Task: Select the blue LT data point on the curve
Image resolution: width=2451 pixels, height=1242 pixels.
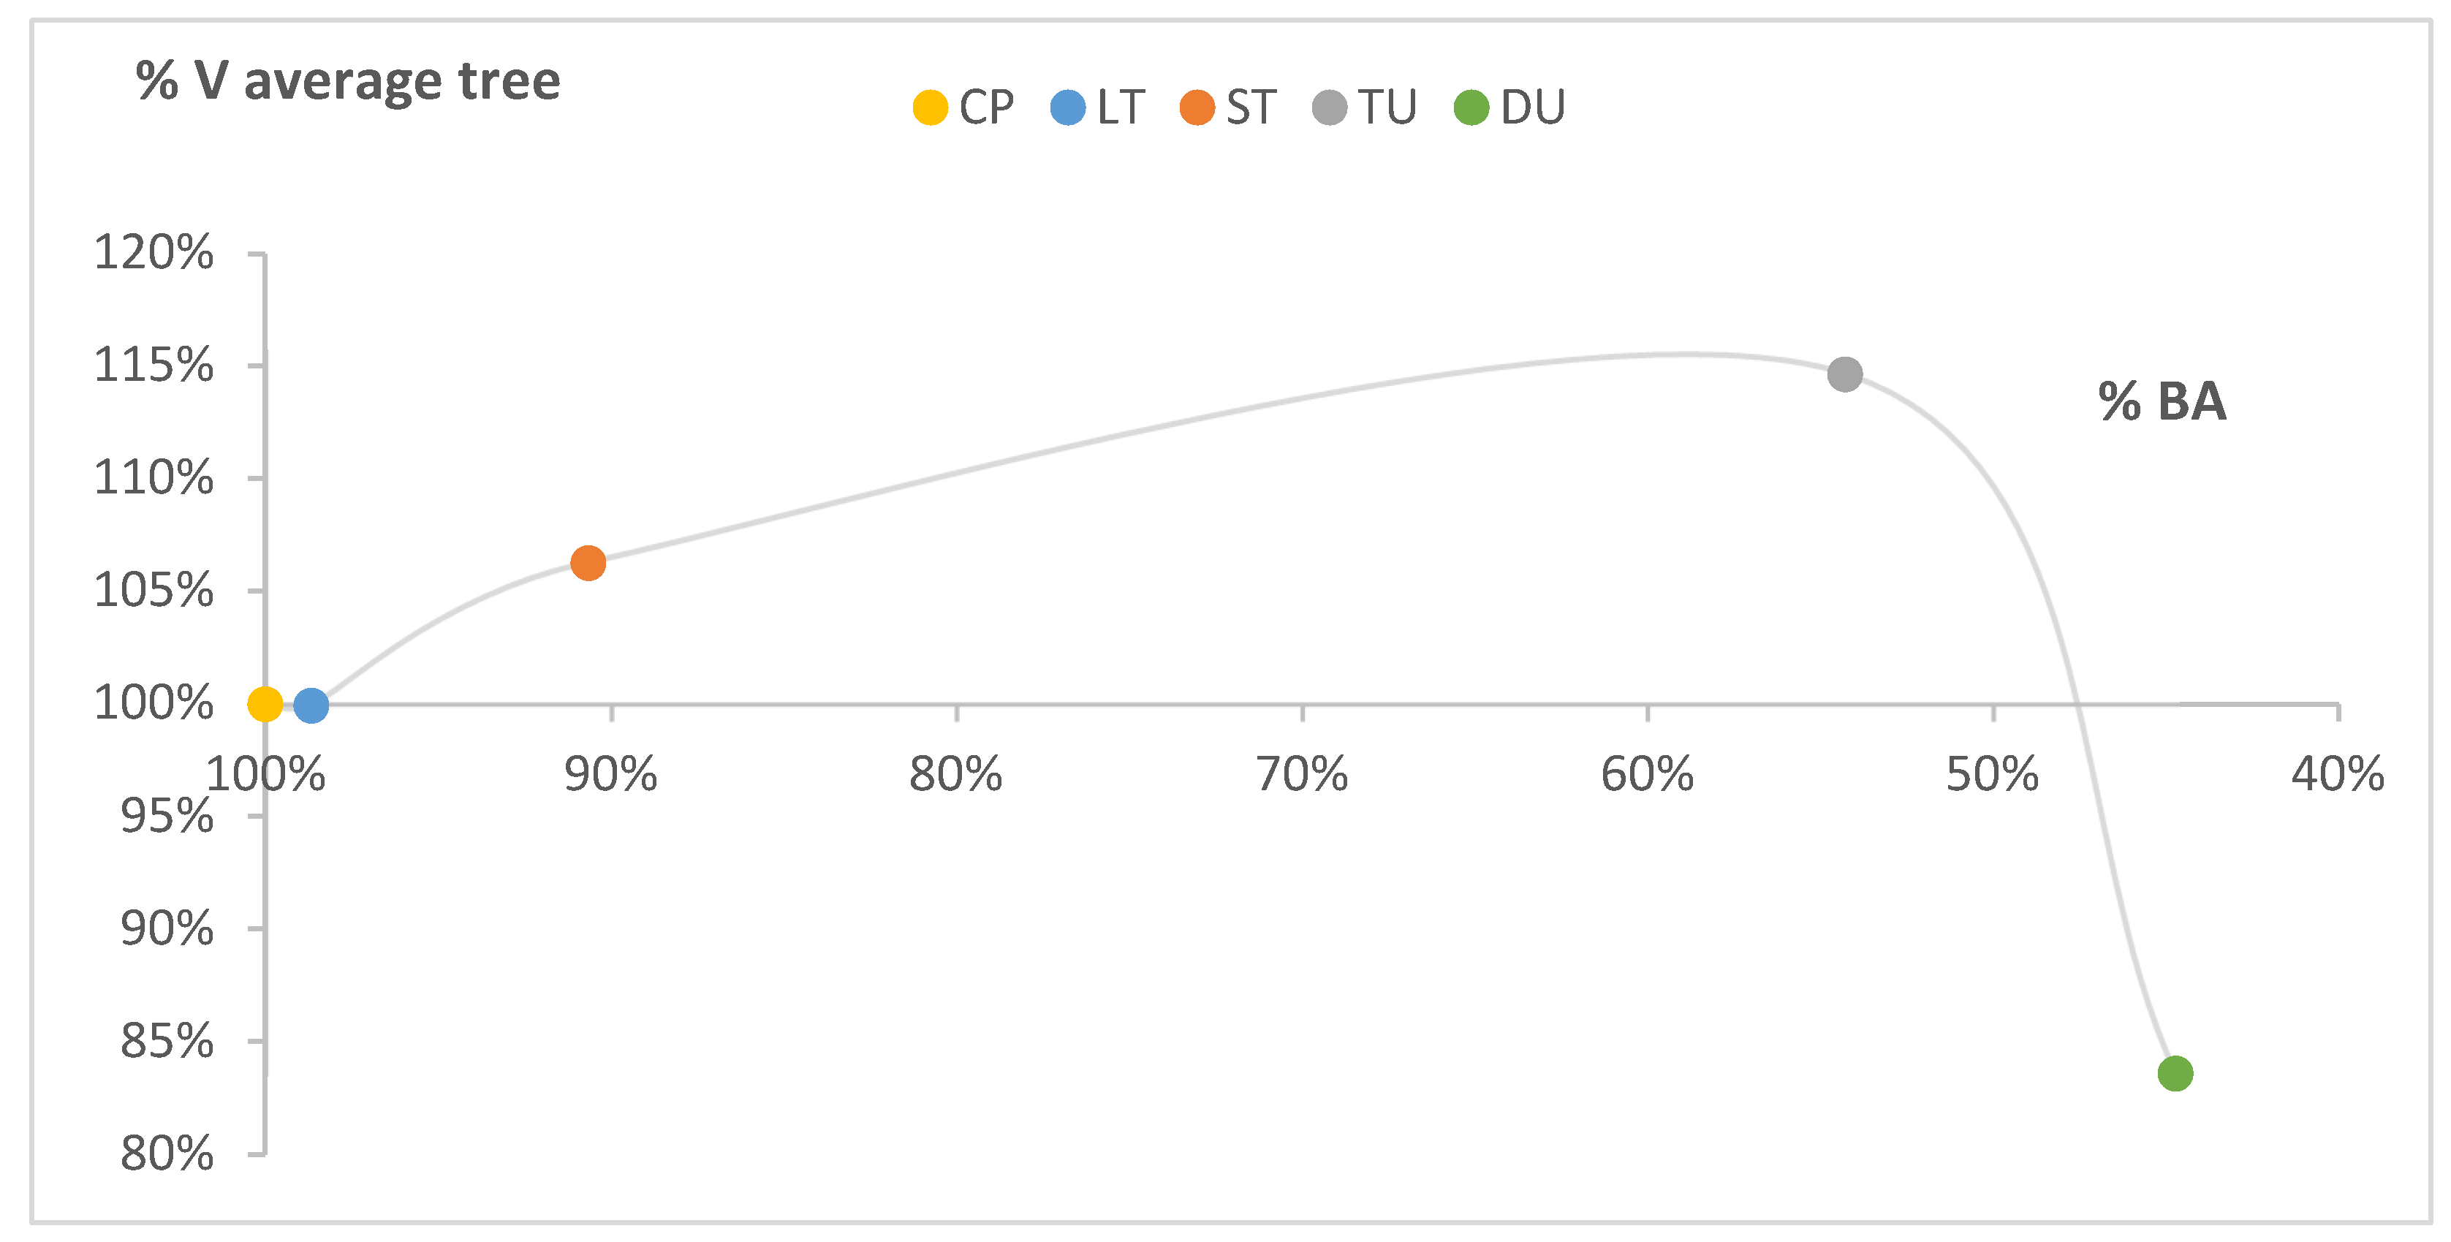Action: [x=311, y=705]
